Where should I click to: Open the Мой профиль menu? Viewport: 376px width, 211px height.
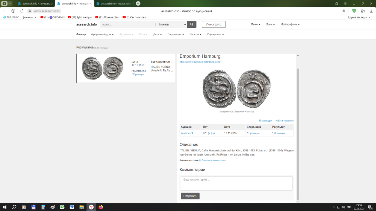point(290,24)
